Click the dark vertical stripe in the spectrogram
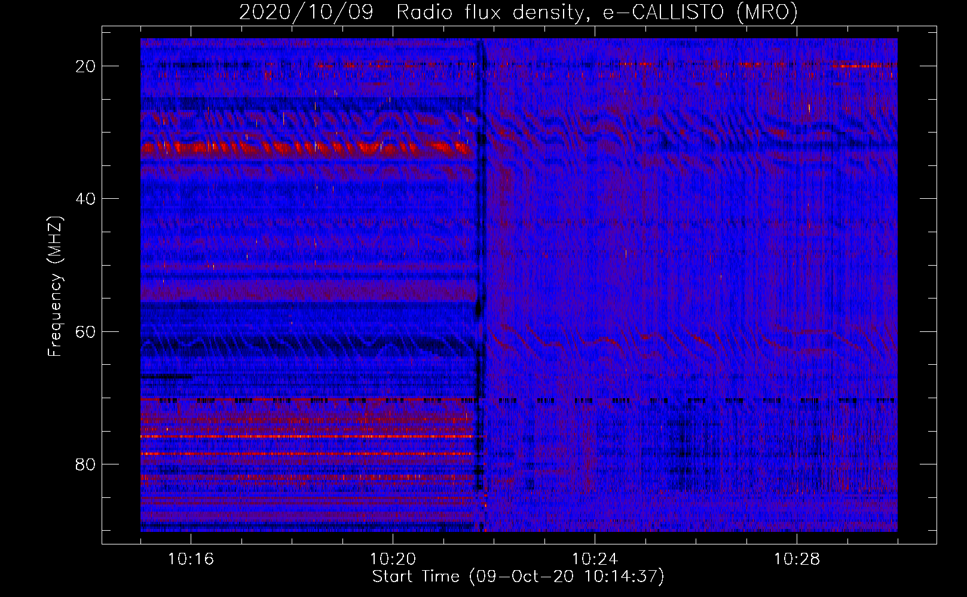 479,285
